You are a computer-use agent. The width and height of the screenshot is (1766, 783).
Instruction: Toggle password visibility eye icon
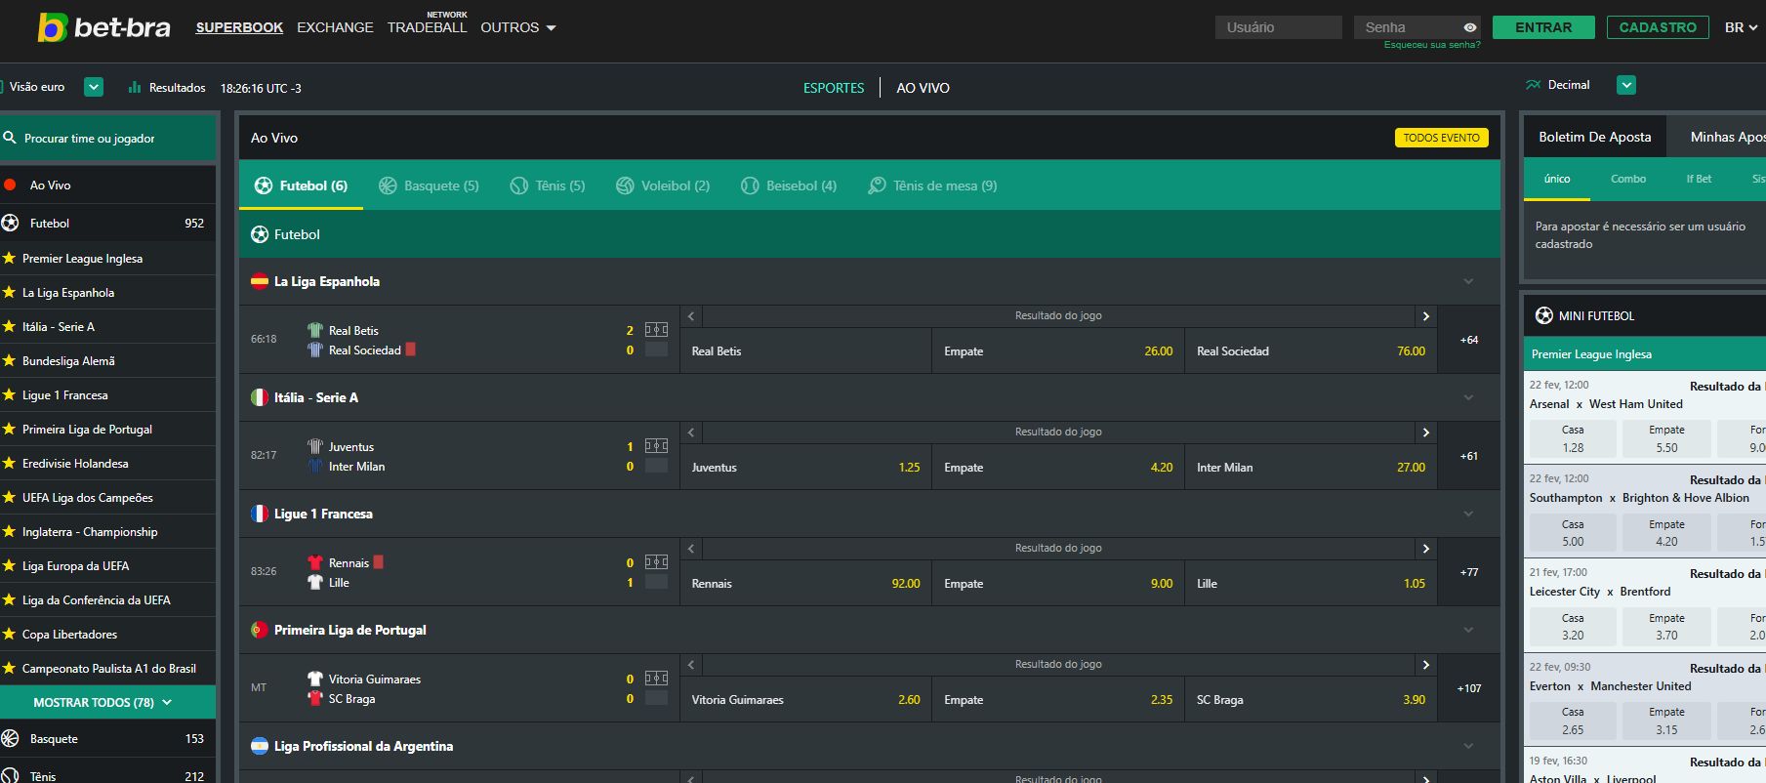1469,27
